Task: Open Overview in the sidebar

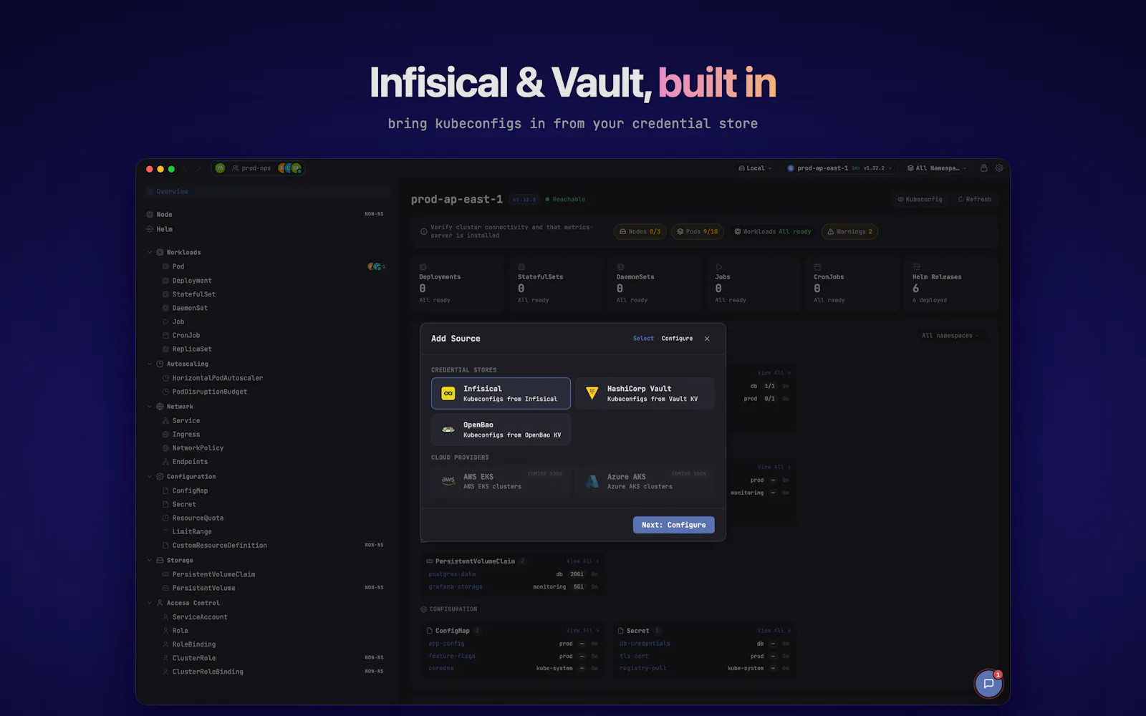Action: click(x=268, y=192)
